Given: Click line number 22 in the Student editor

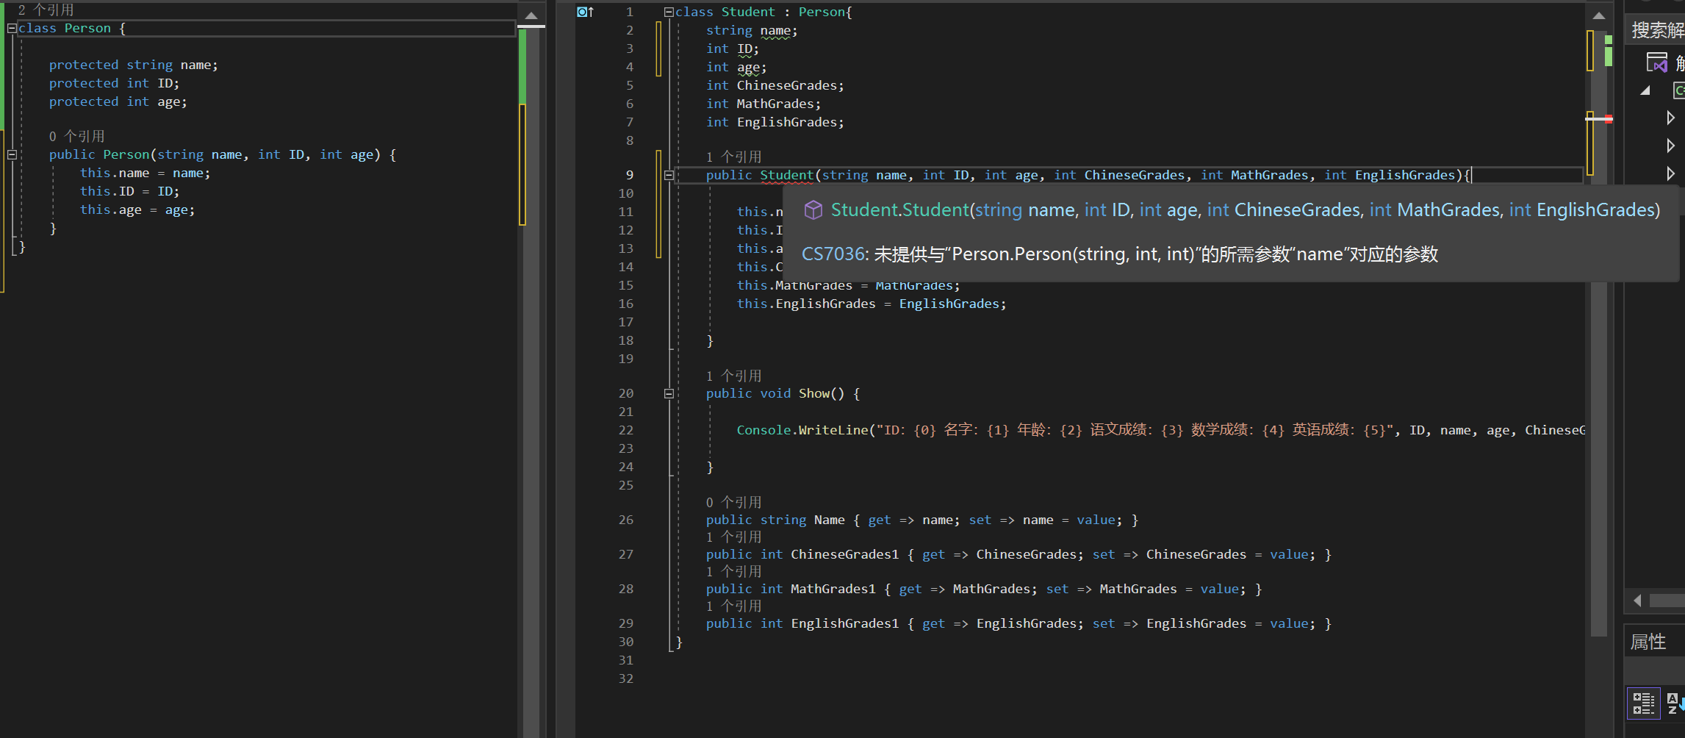Looking at the screenshot, I should click(x=625, y=431).
